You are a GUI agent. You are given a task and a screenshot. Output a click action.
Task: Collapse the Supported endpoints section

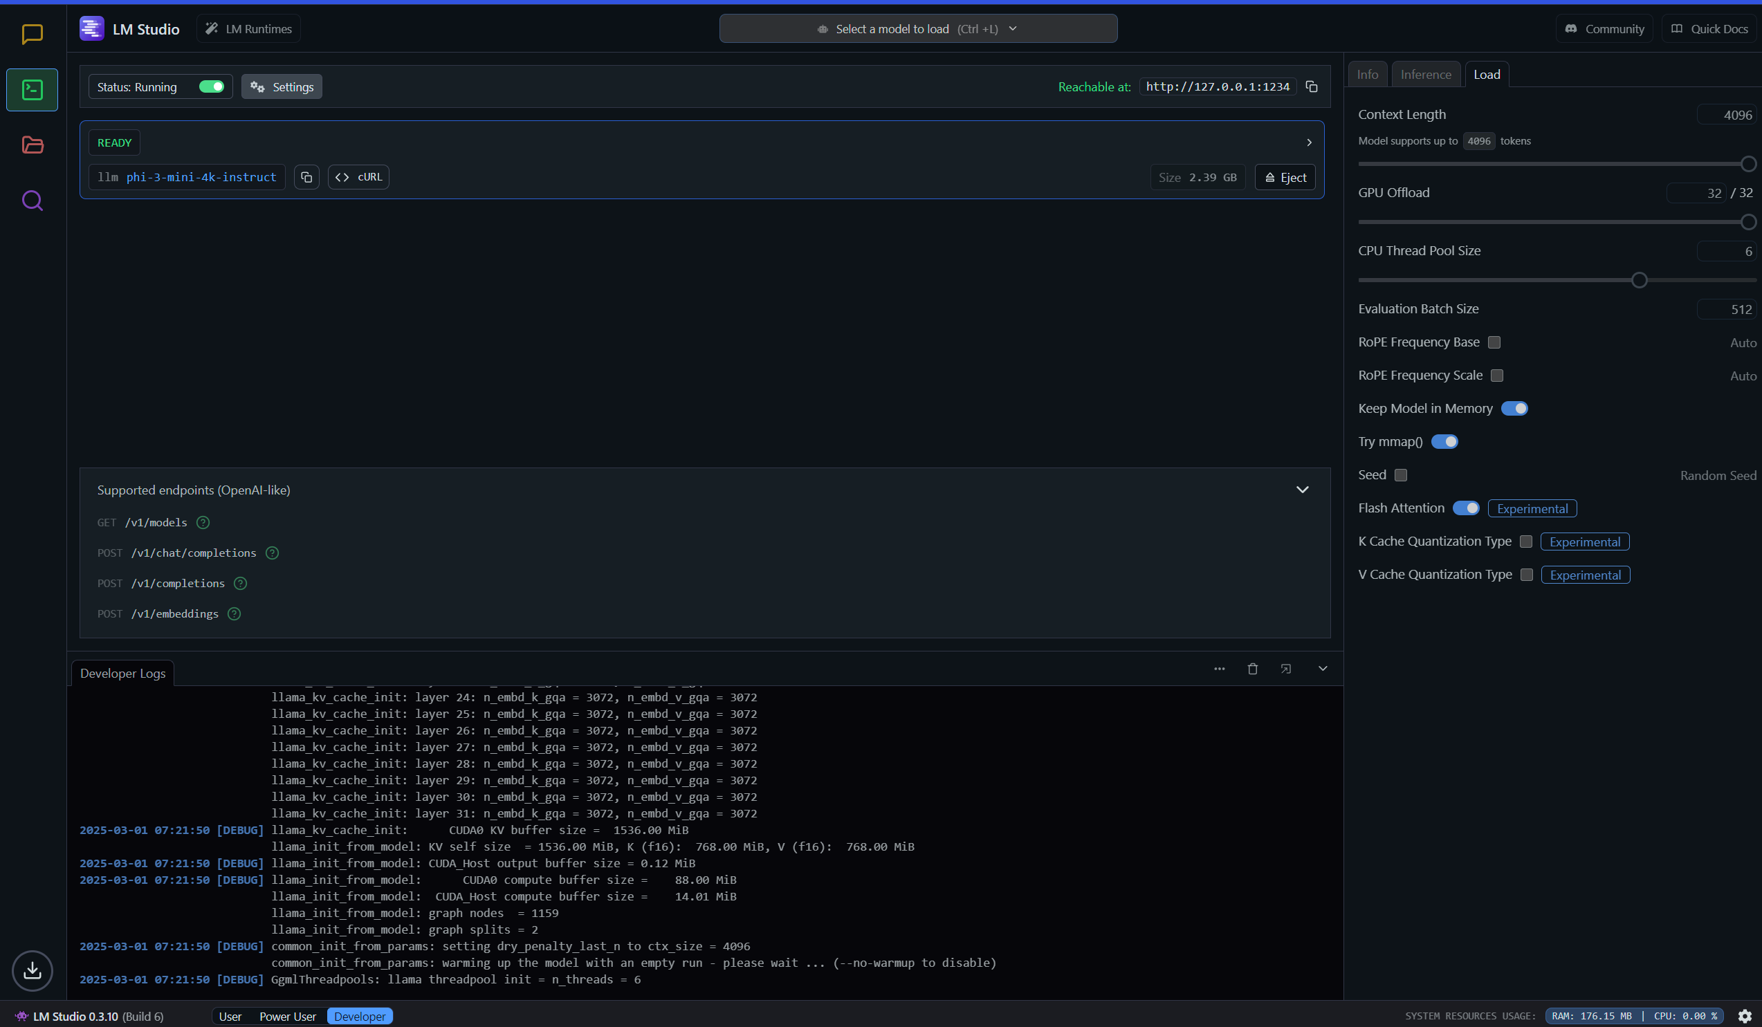[1302, 490]
